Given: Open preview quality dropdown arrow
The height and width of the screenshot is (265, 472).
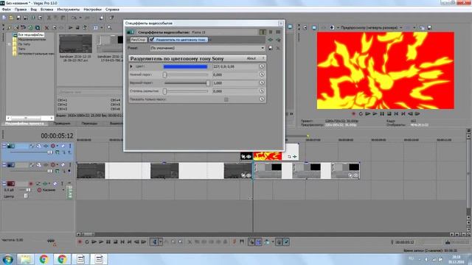Looking at the screenshot, I should 401,27.
